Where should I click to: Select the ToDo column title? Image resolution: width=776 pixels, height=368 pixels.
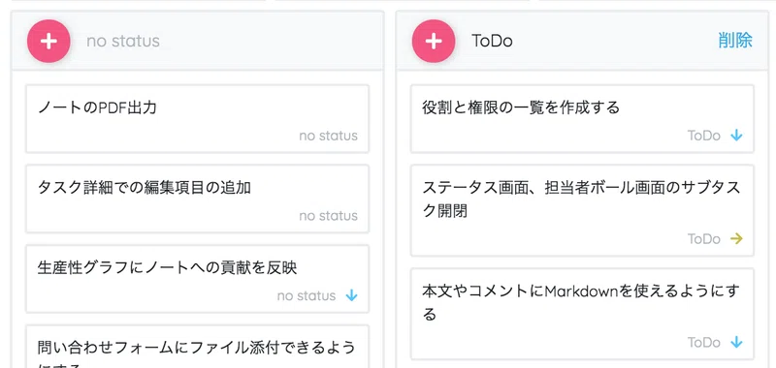click(492, 41)
